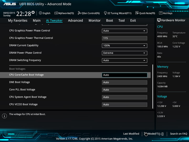Select the DRAM Power Phase Control label
Image resolution: width=189 pixels, height=142 pixels.
coord(25,53)
